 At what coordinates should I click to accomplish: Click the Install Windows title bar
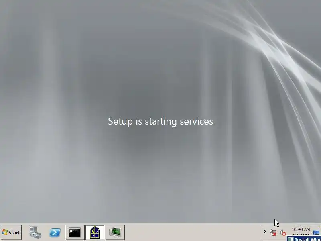(304, 239)
